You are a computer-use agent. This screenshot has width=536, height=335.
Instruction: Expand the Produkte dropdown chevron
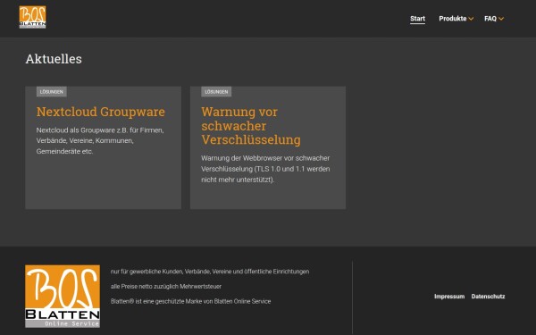coord(471,19)
